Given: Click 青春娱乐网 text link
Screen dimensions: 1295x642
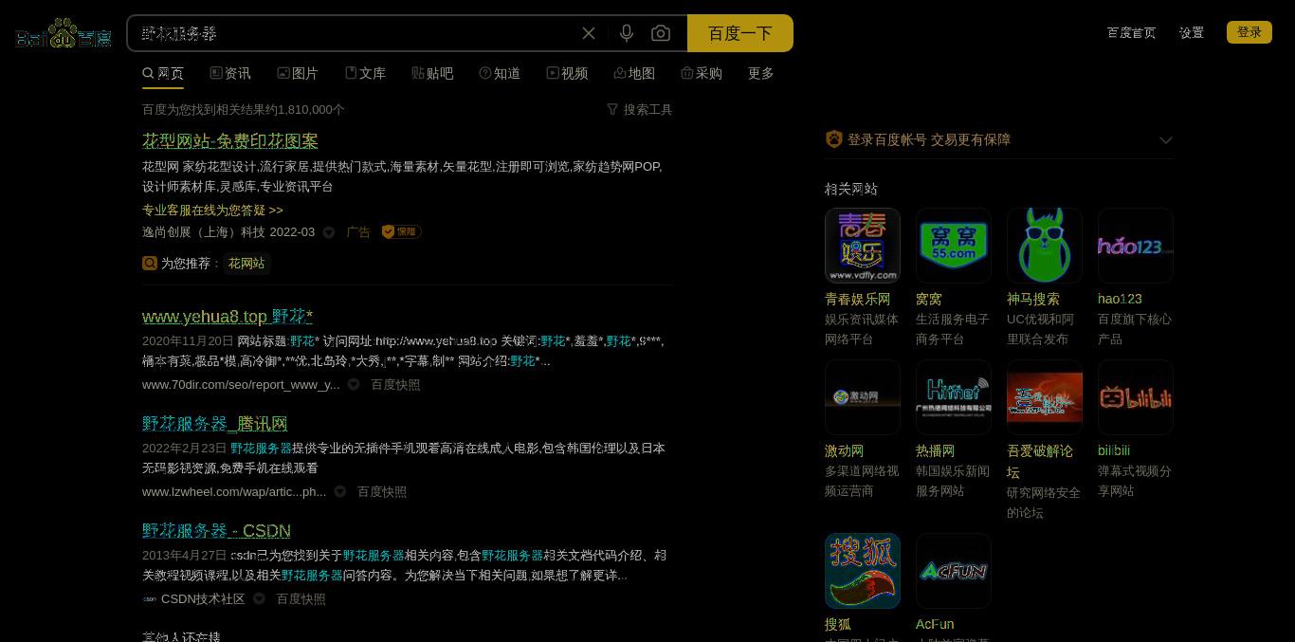Looking at the screenshot, I should [x=858, y=299].
